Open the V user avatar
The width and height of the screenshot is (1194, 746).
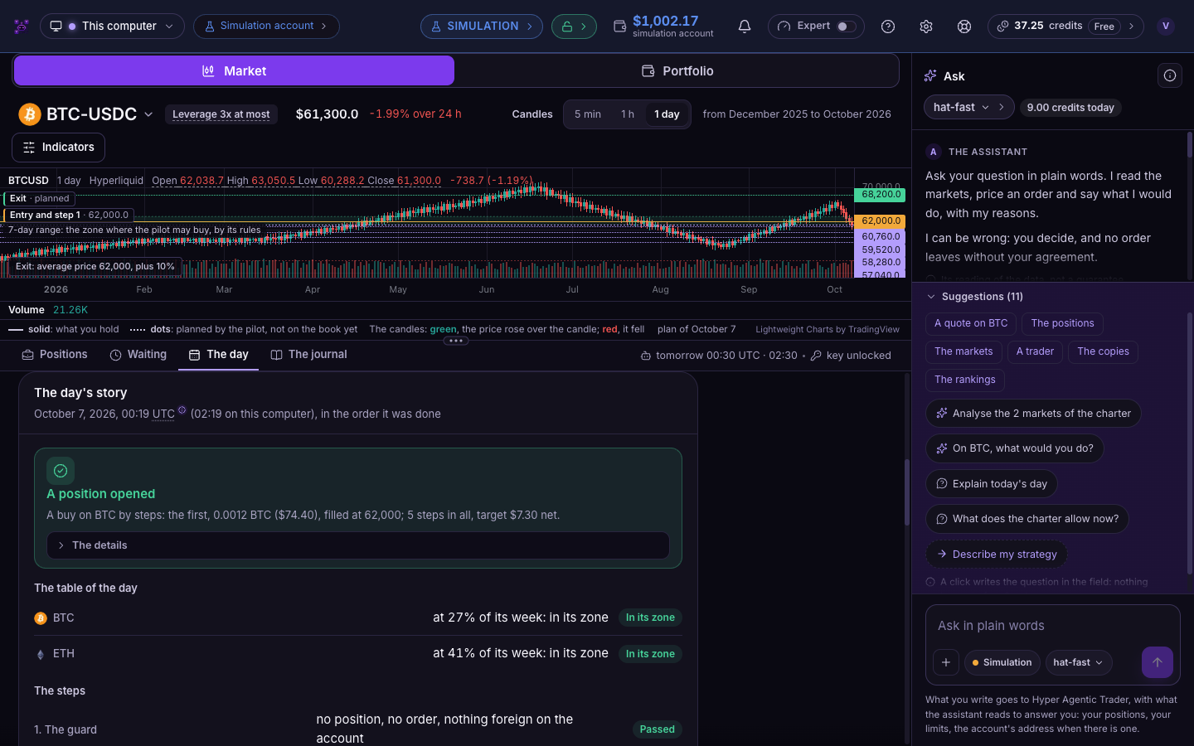click(x=1166, y=27)
